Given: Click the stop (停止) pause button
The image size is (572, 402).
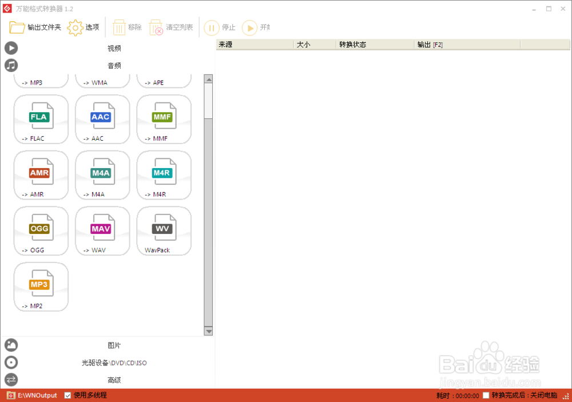Looking at the screenshot, I should [220, 27].
